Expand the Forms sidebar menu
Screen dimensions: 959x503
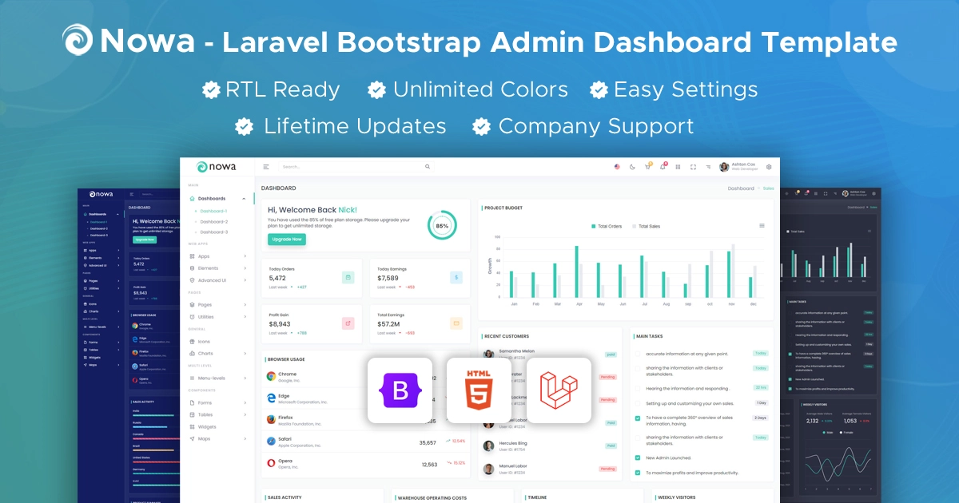tap(218, 402)
